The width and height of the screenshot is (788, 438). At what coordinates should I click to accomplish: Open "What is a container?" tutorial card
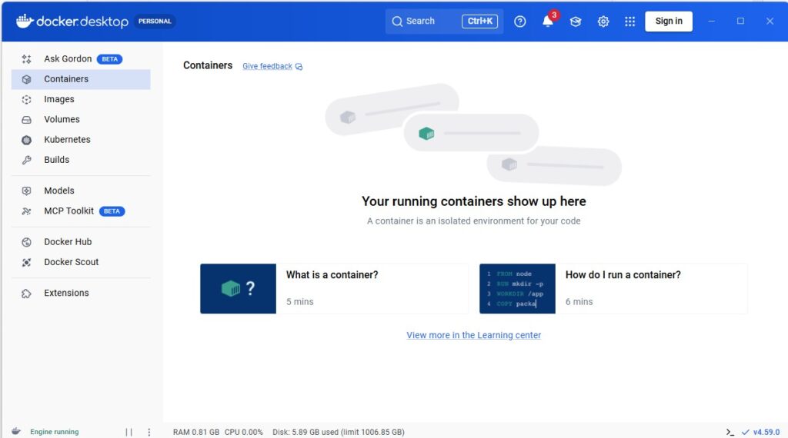334,288
